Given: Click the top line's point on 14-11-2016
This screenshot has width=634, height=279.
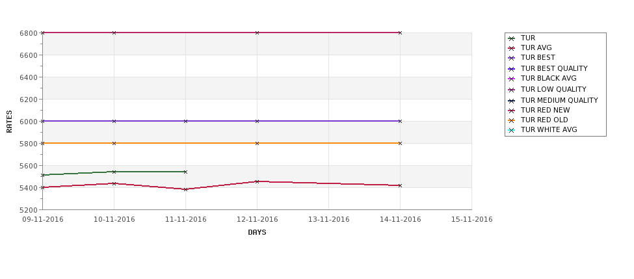Looking at the screenshot, I should 400,33.
